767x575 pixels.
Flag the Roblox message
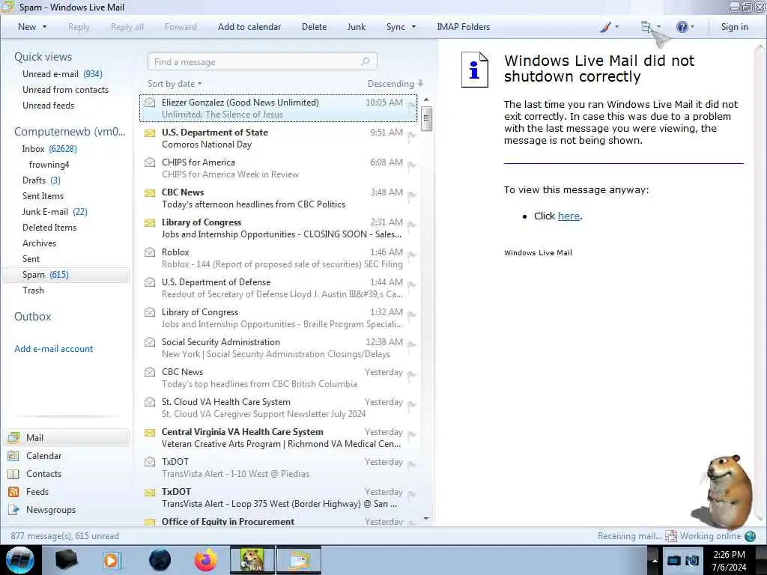(x=411, y=256)
